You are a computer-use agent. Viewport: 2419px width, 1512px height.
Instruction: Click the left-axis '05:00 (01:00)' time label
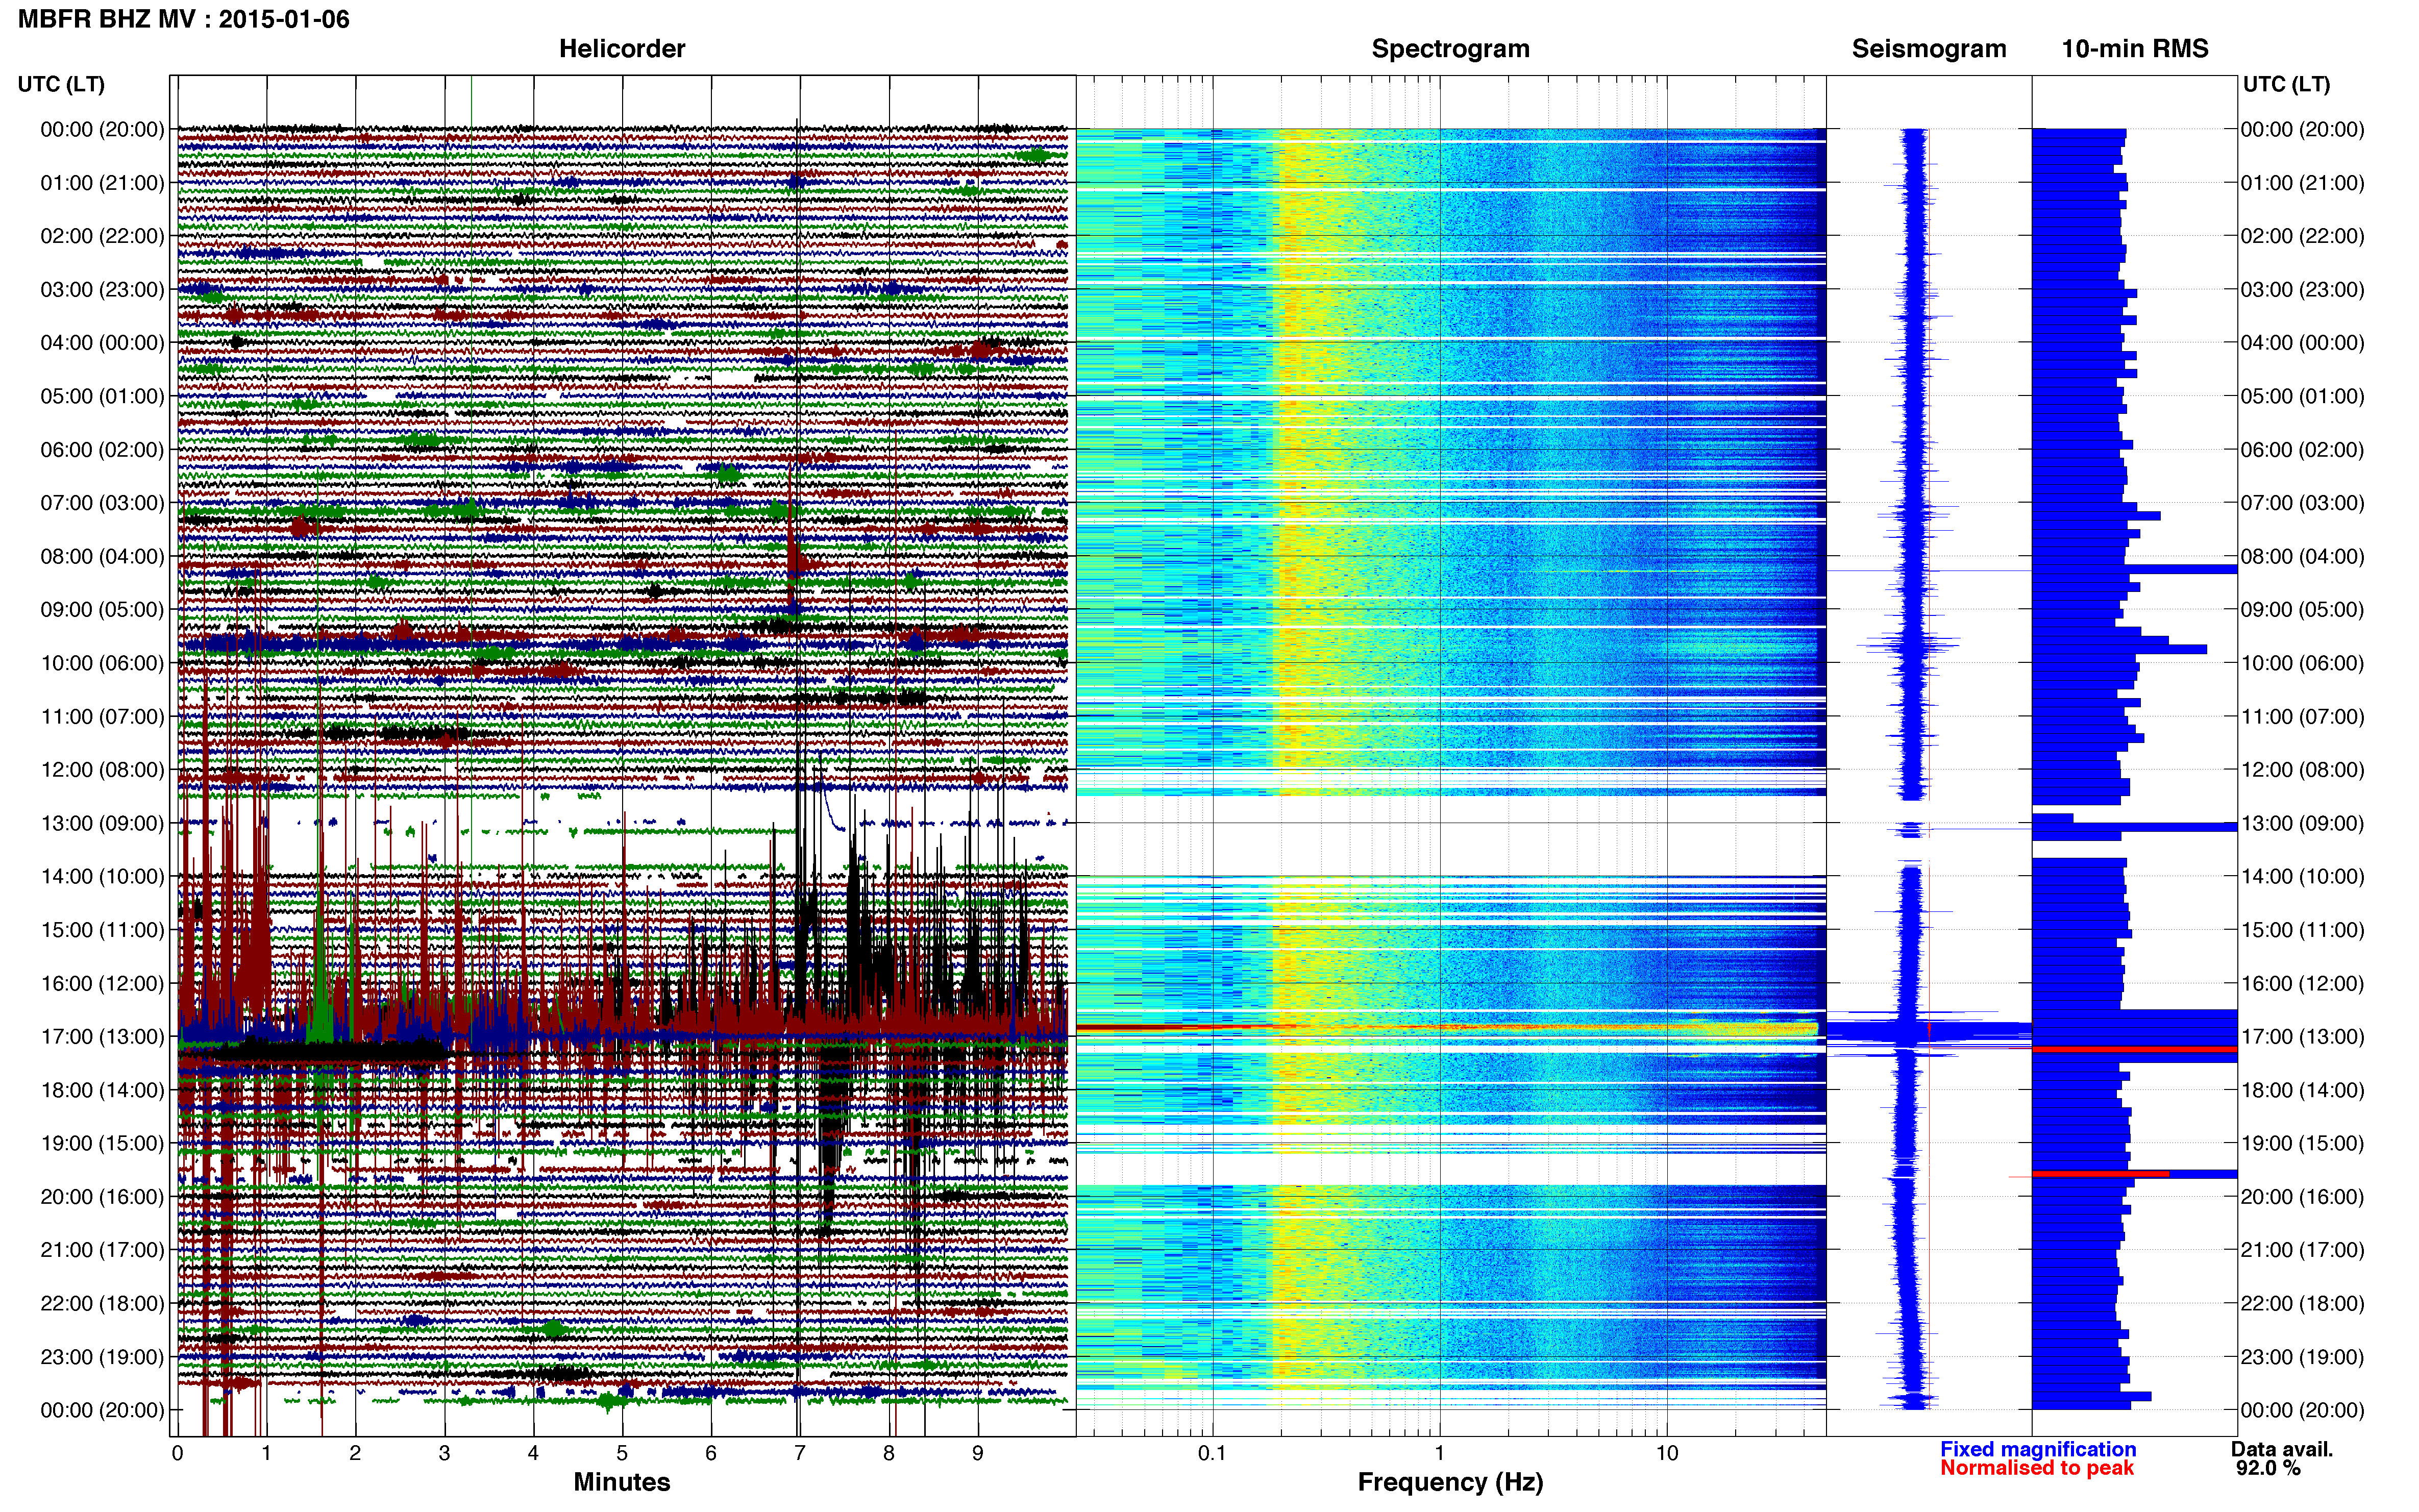102,396
